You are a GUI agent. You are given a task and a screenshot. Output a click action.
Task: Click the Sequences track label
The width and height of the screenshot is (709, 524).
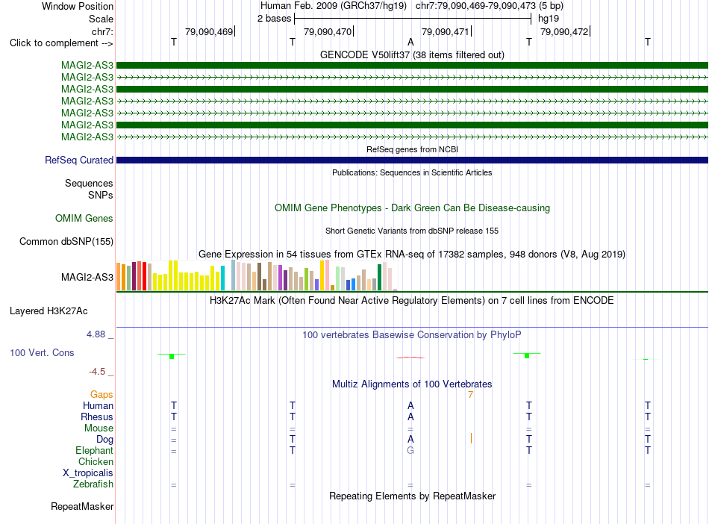[89, 183]
